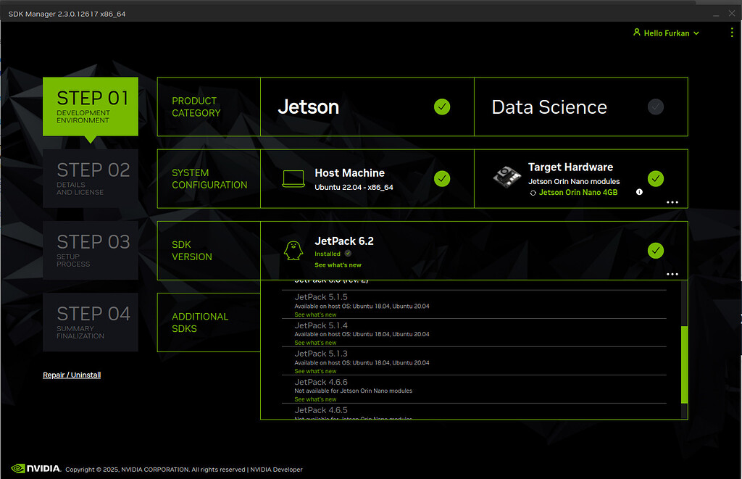Select JetPack 4.6.6 from the version list
Screen dimensions: 742x479
point(319,382)
